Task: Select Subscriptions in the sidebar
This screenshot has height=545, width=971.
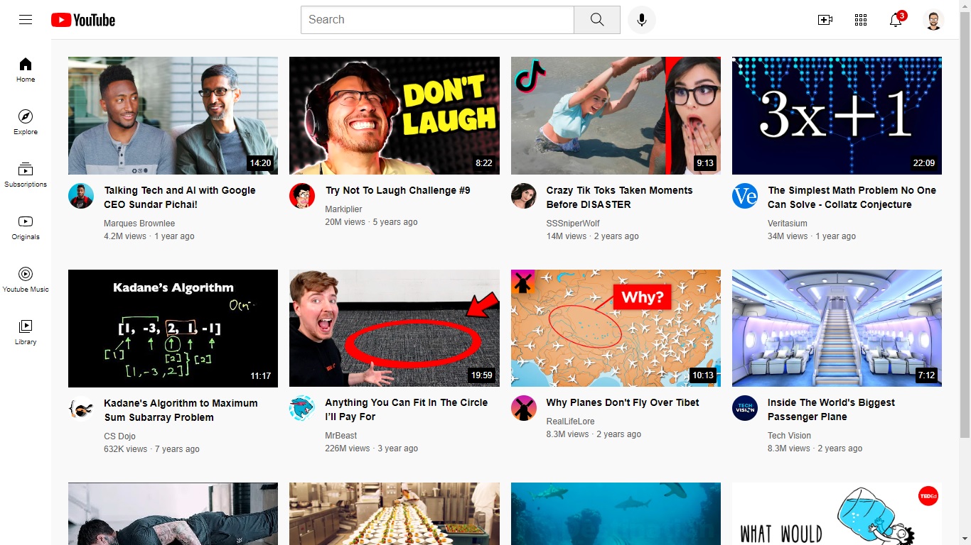Action: coord(25,174)
